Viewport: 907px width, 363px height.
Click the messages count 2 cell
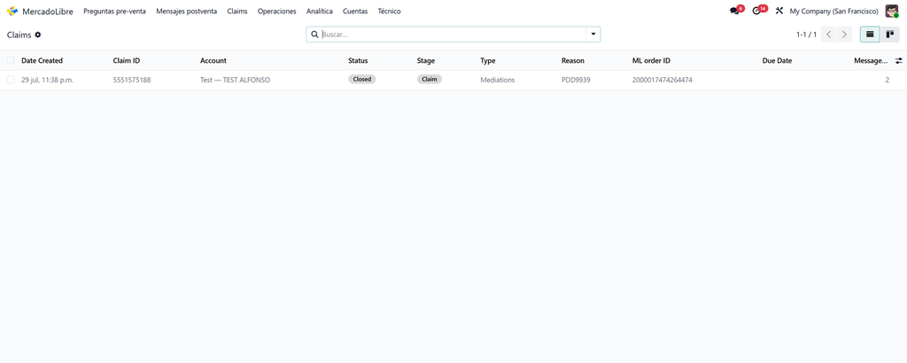[887, 80]
